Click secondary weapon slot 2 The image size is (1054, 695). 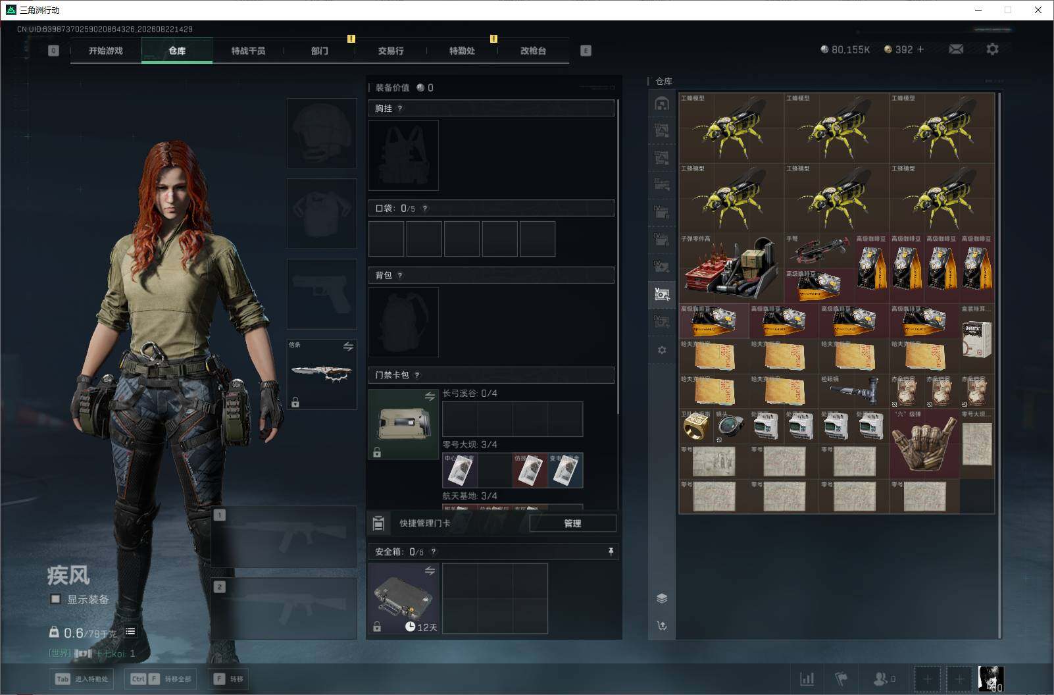[x=284, y=608]
